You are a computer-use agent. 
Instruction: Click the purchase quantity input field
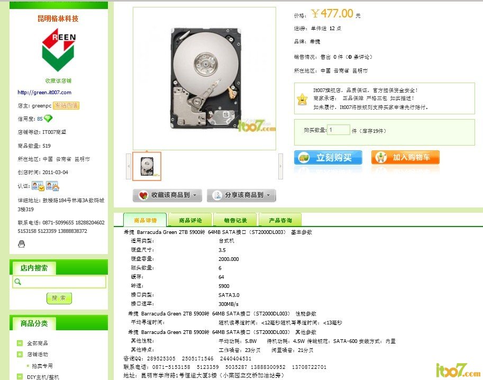339,130
